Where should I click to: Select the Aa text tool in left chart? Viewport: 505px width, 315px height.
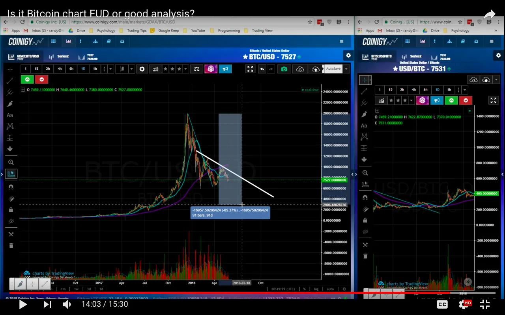pyautogui.click(x=10, y=115)
